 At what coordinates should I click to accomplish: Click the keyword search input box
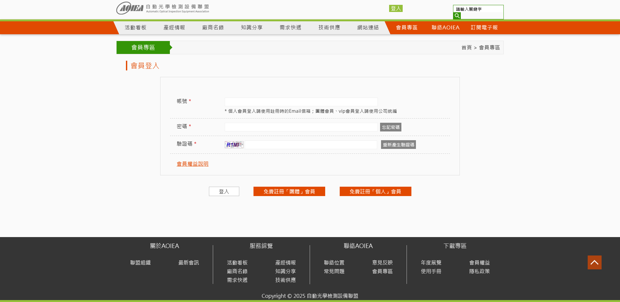[x=478, y=9]
